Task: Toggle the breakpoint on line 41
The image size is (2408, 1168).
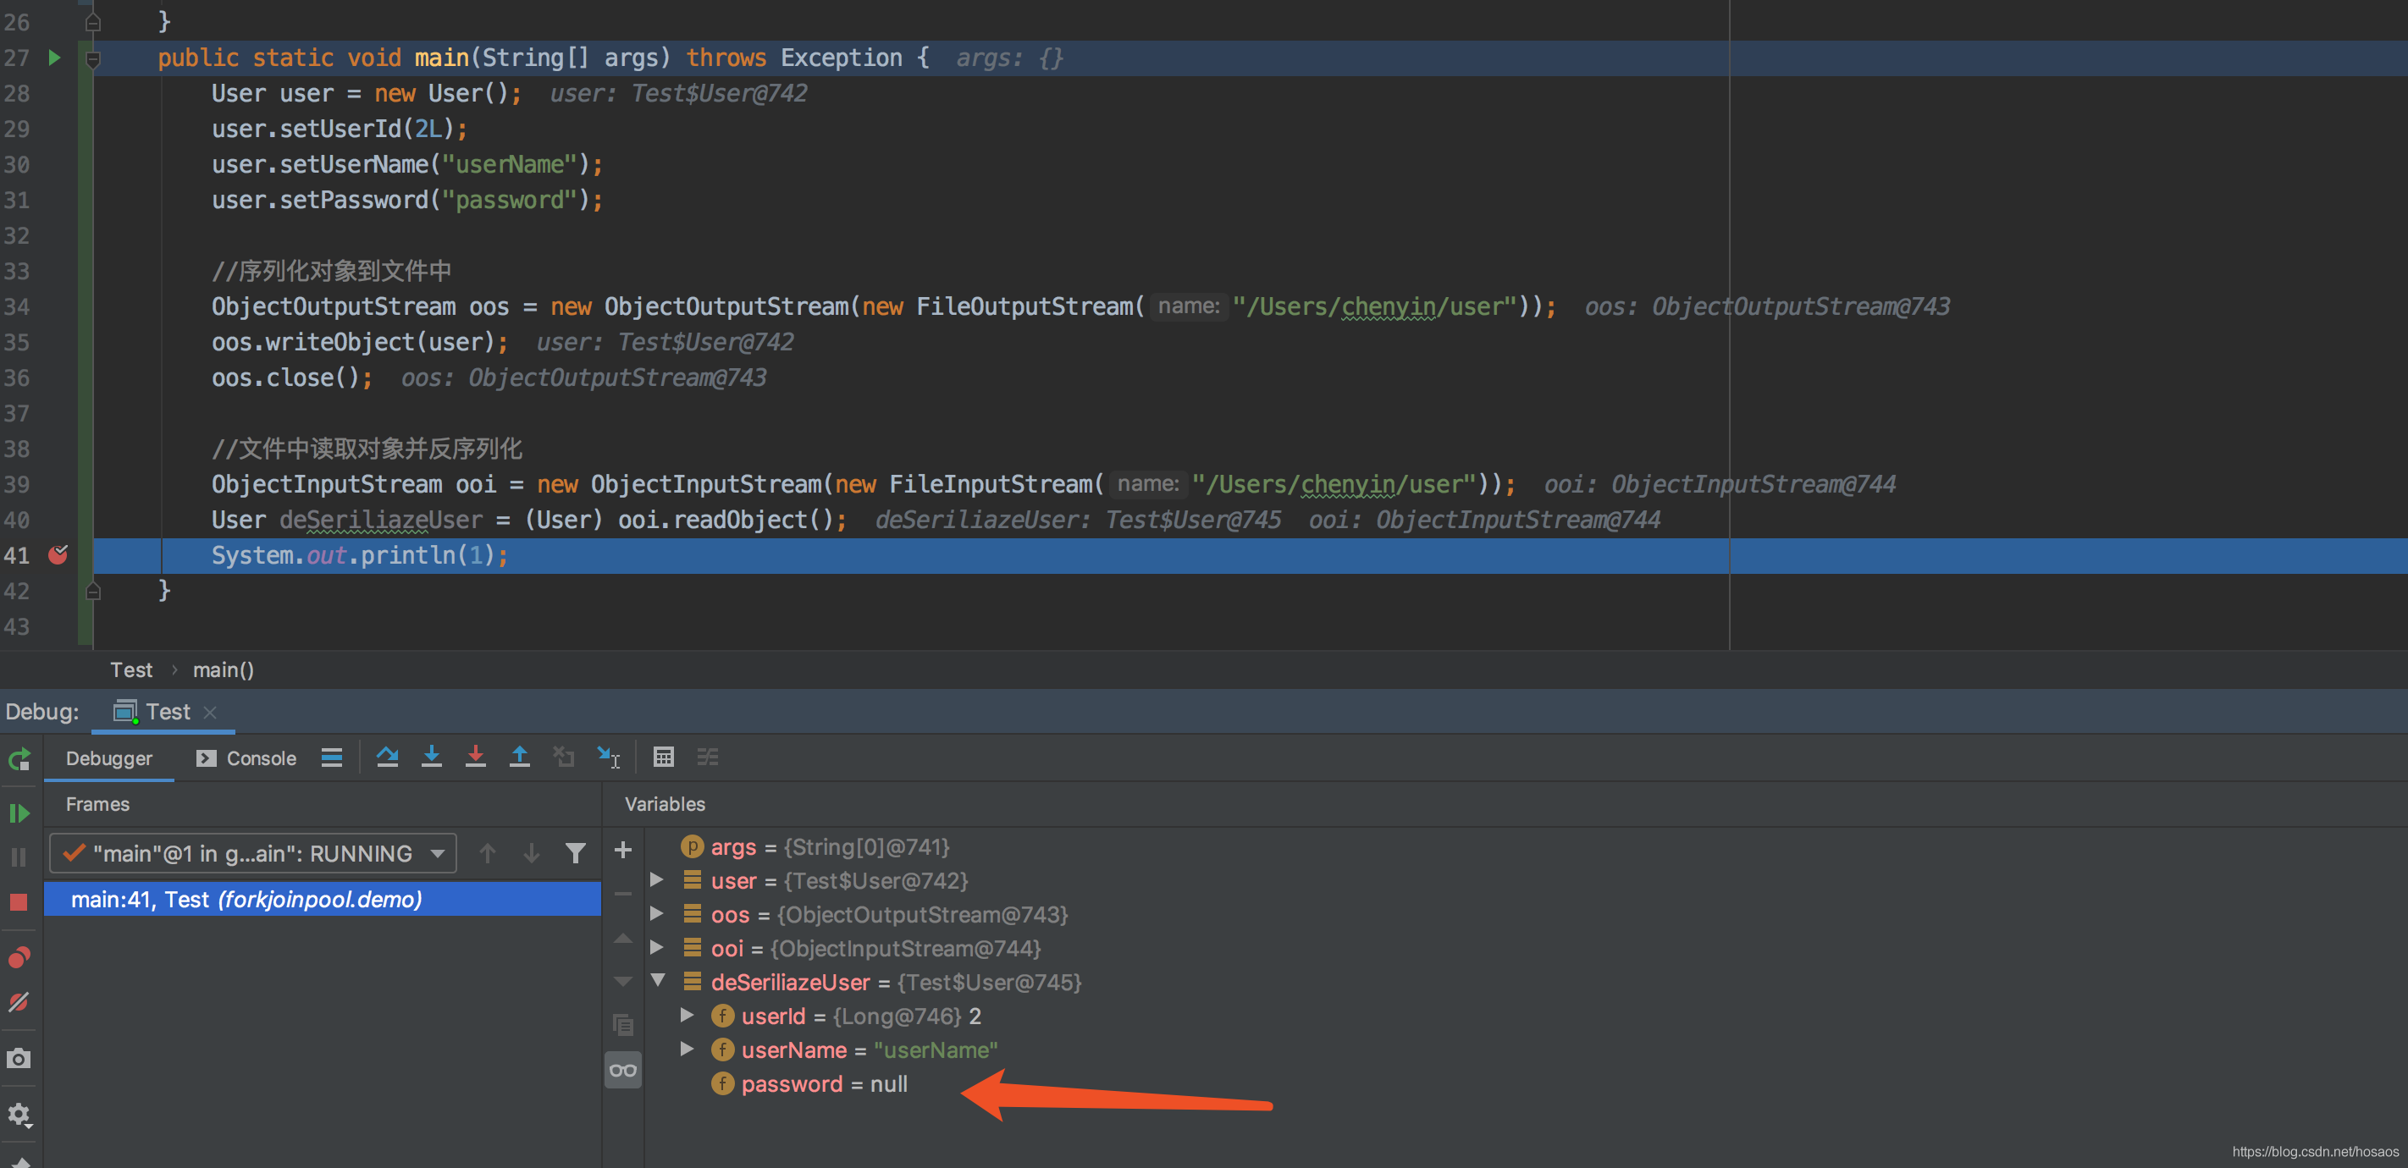Action: (58, 555)
